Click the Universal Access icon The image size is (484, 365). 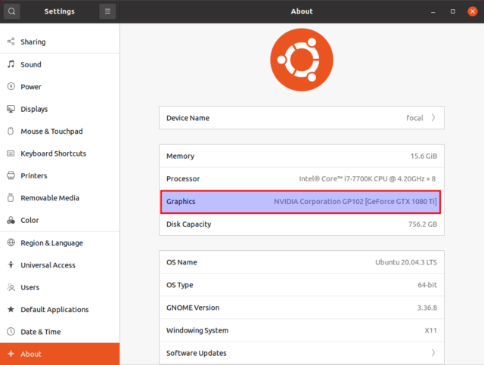pos(11,265)
